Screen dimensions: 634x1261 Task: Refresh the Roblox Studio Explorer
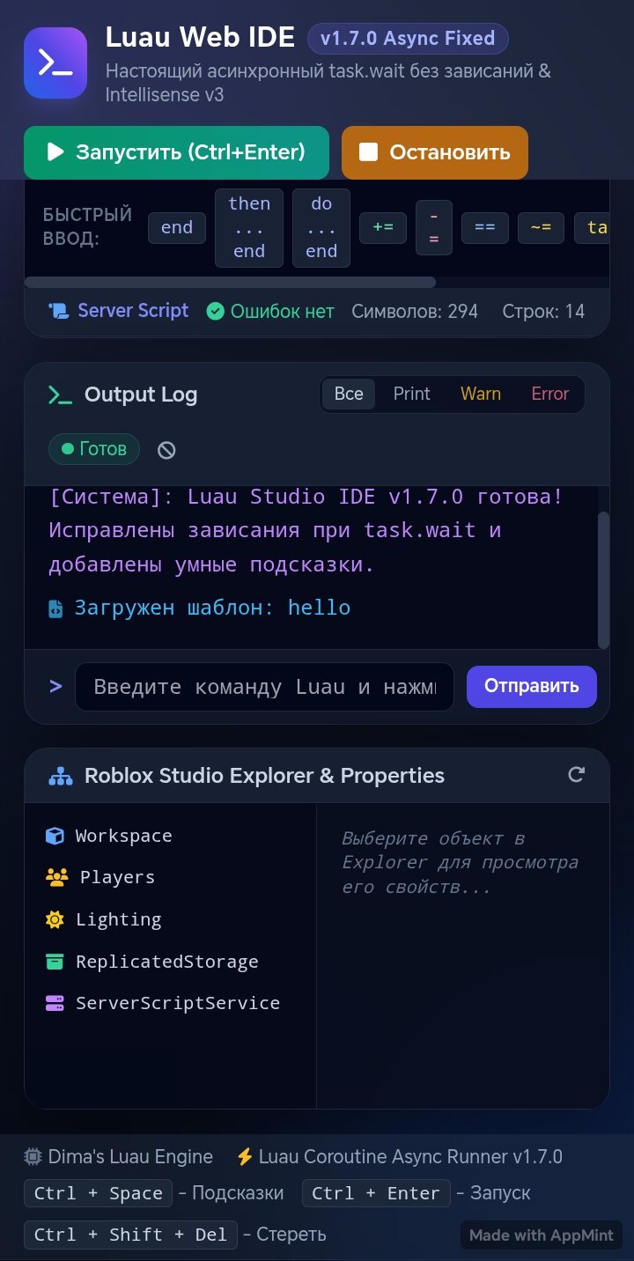click(x=577, y=775)
